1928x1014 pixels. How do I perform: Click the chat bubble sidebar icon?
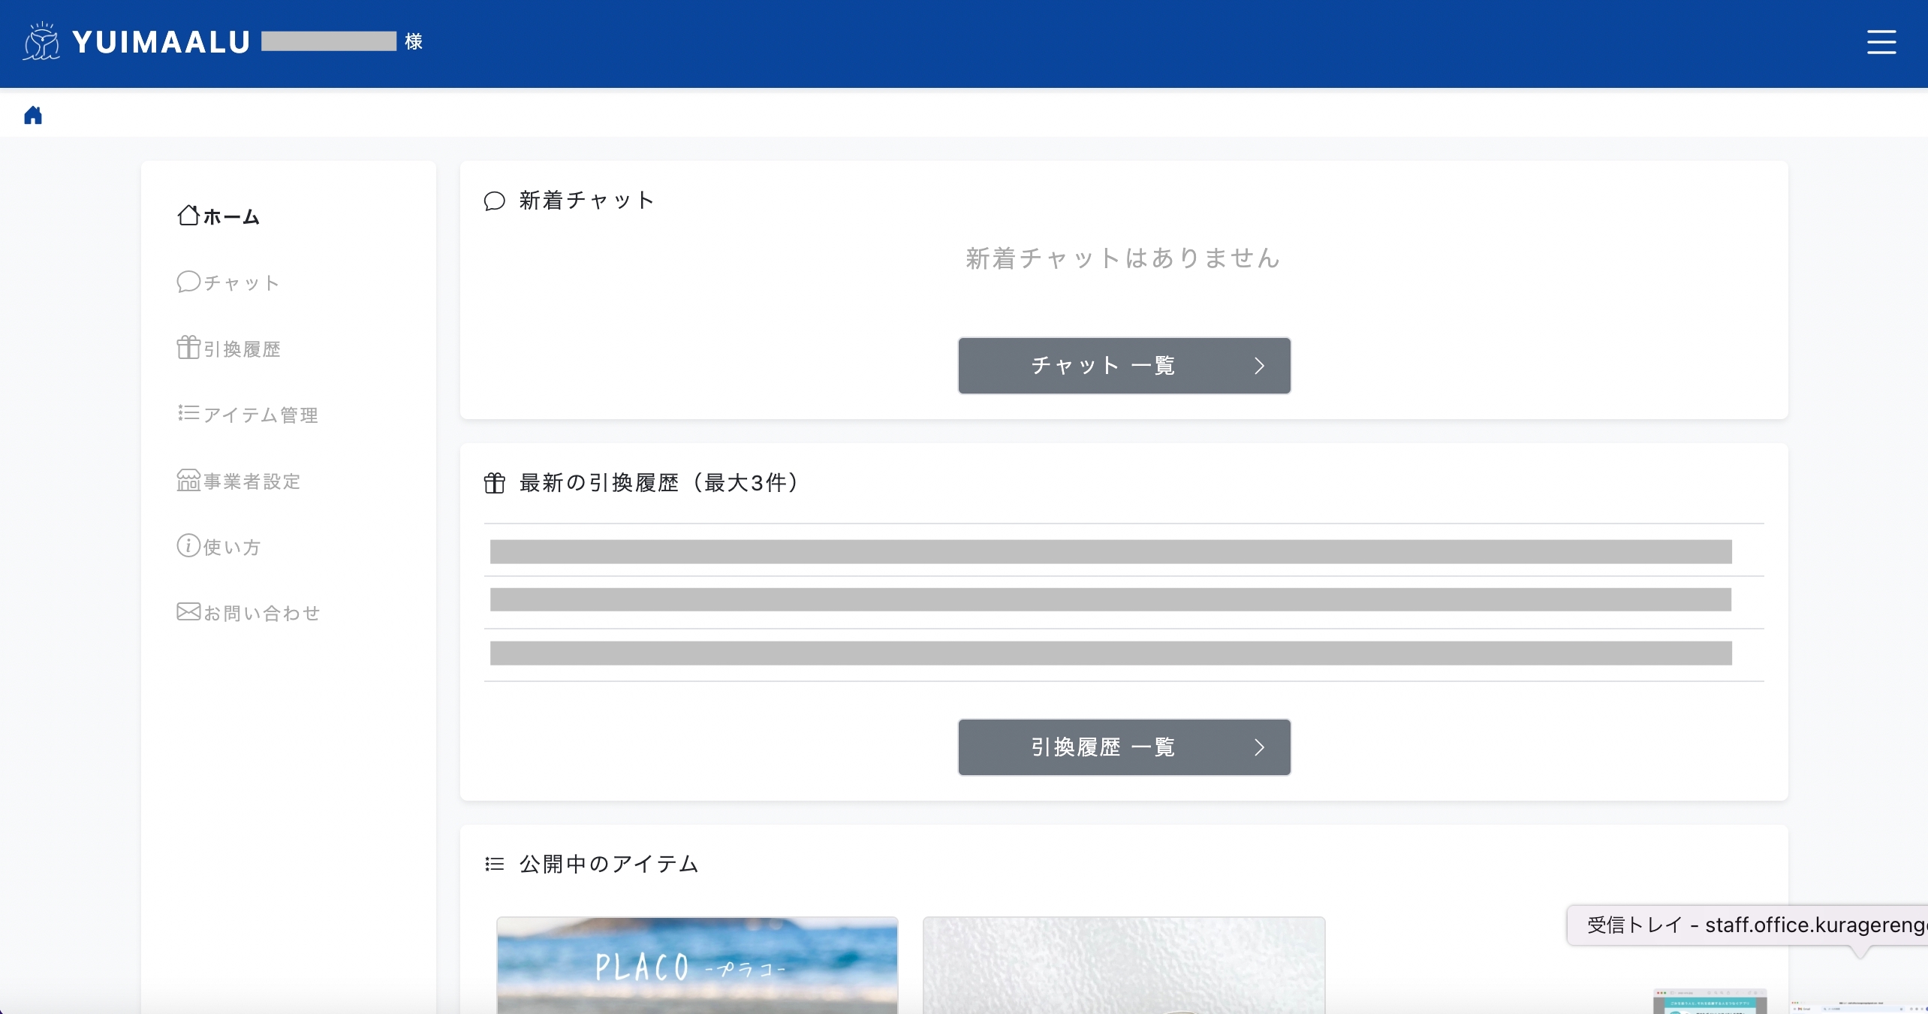tap(188, 282)
